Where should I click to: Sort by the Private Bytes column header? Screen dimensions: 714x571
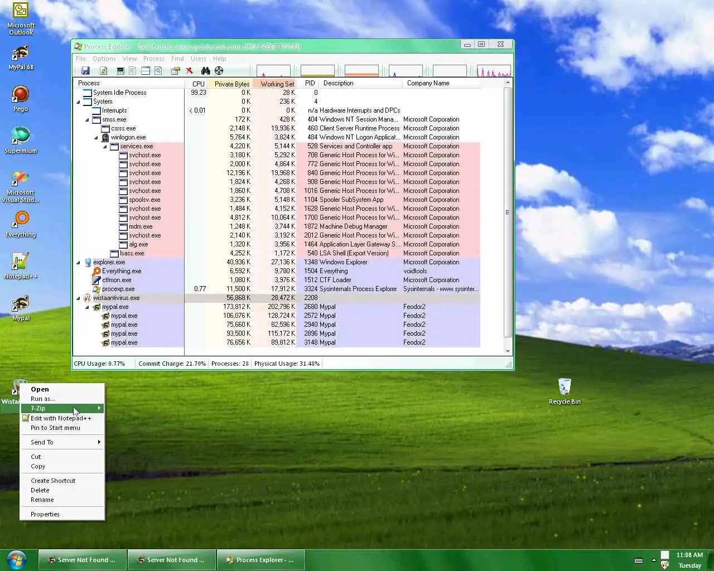(x=229, y=83)
